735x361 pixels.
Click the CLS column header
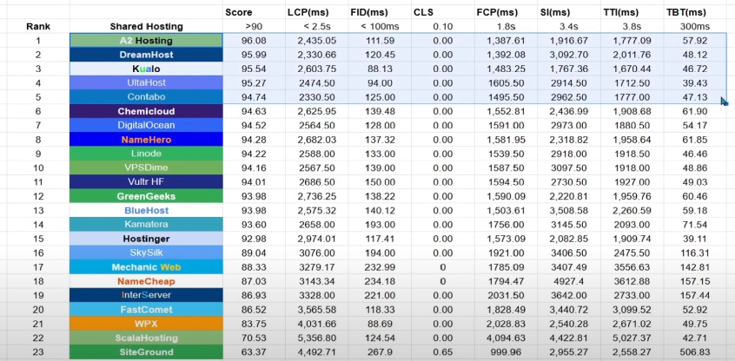click(423, 13)
